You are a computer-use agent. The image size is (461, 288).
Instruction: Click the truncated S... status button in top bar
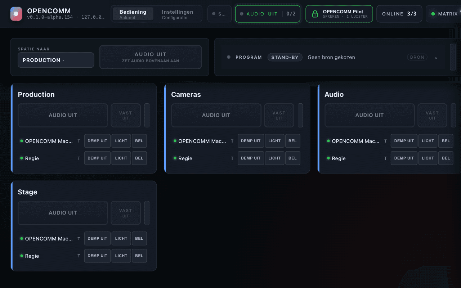pyautogui.click(x=219, y=14)
